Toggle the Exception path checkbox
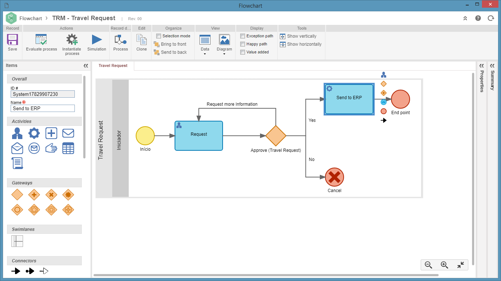 [242, 36]
